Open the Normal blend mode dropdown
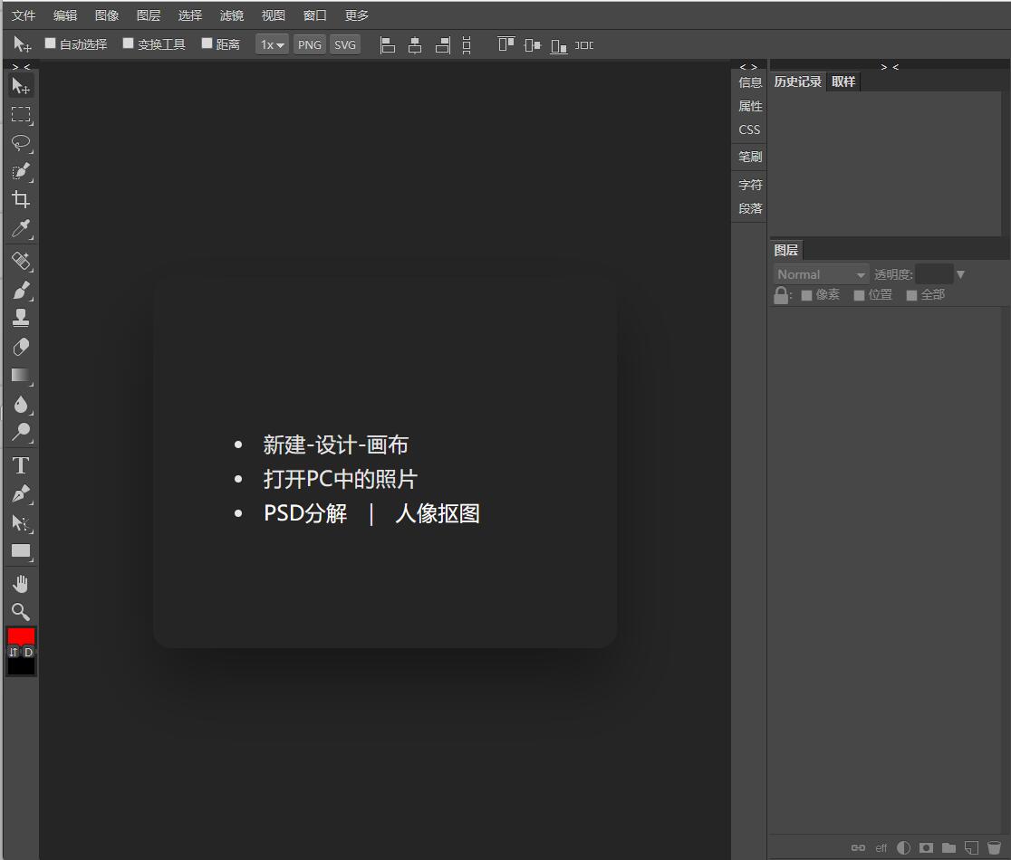Screen dimensions: 1011x860 (x=820, y=273)
